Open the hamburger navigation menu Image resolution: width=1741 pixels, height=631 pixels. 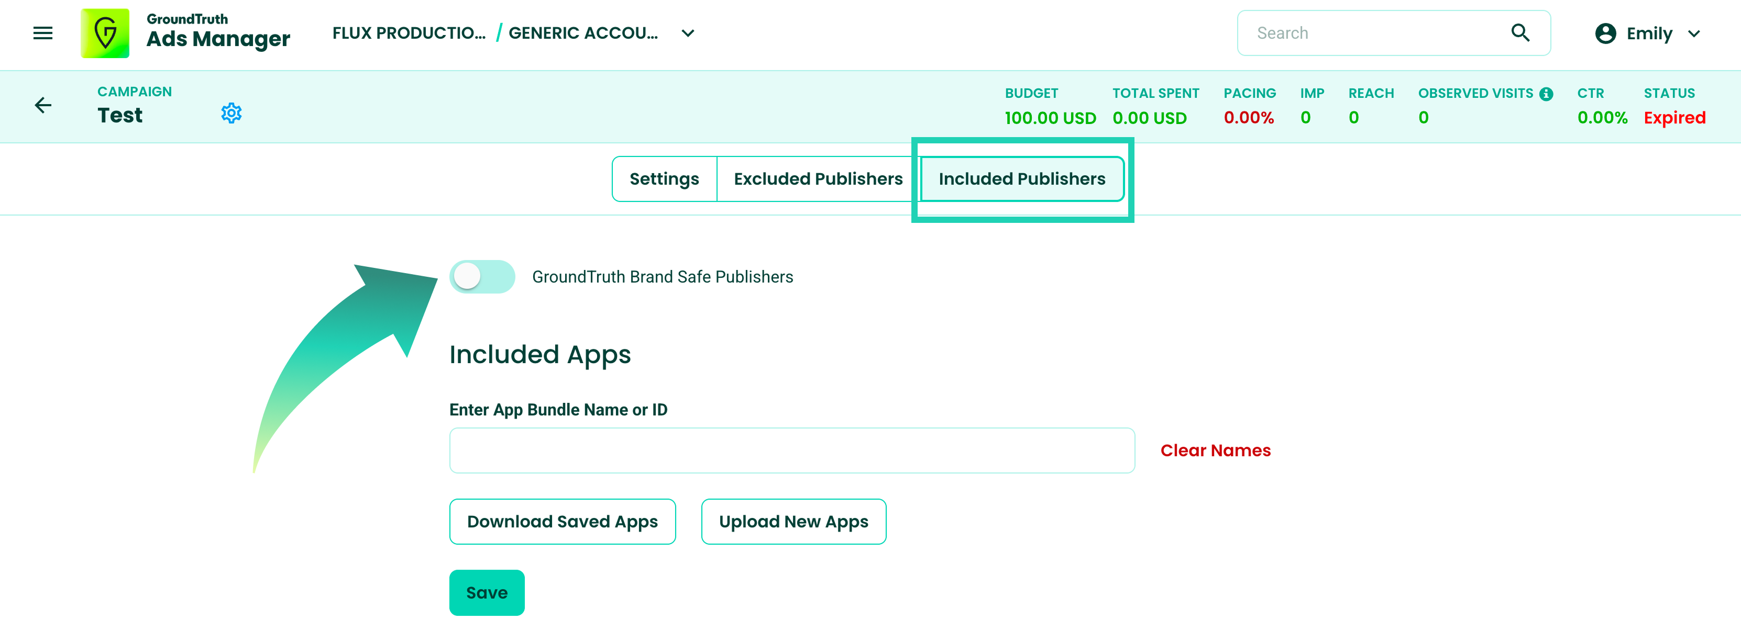pos(42,33)
